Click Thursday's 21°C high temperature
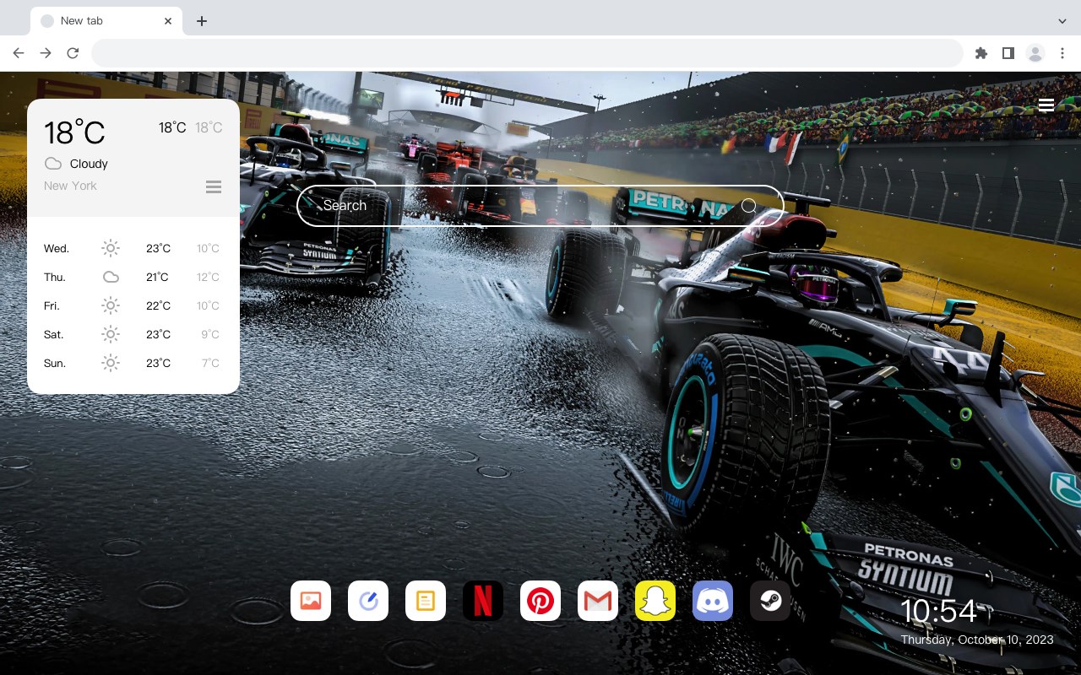This screenshot has width=1081, height=675. point(157,277)
